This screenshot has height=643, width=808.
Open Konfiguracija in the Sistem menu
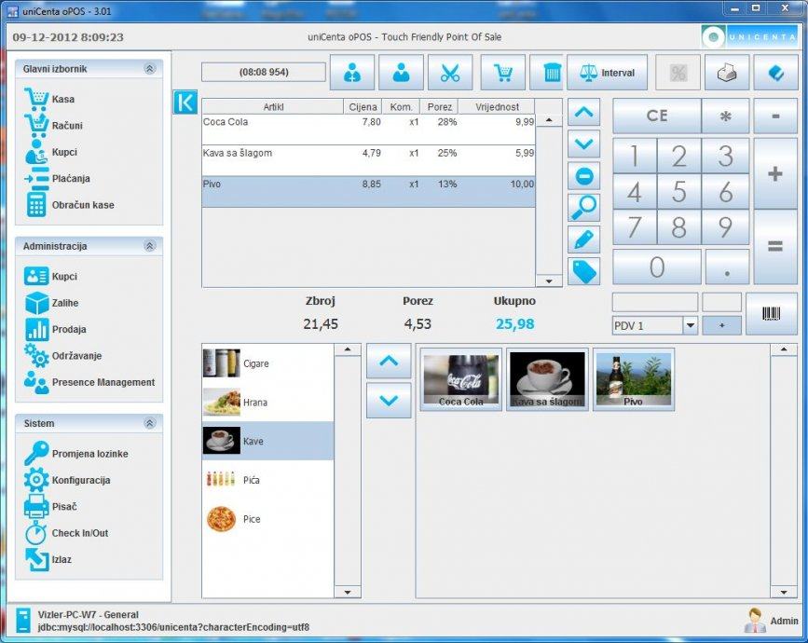click(x=80, y=481)
